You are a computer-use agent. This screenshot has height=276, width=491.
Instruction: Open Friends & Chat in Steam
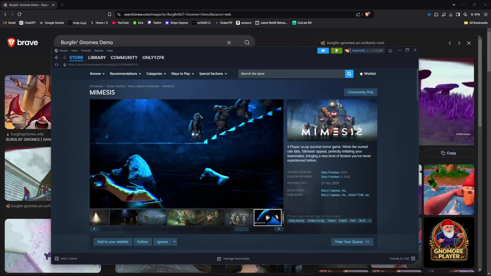[x=402, y=259]
